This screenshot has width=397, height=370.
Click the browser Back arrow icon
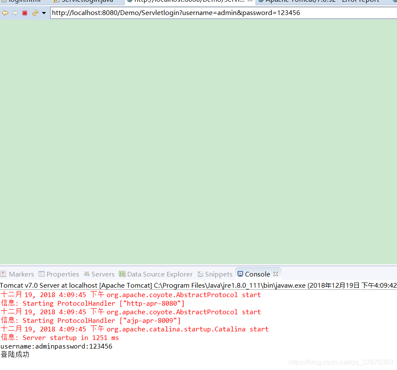[5, 13]
